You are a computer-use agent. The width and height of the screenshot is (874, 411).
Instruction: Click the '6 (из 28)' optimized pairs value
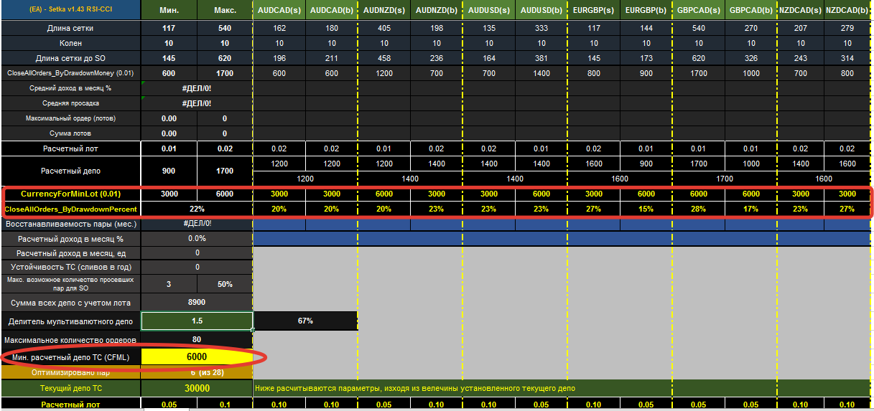(x=197, y=373)
